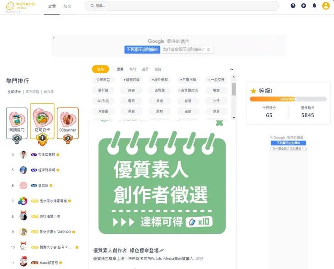Click verified badge next to OBEYGO

coord(74,232)
